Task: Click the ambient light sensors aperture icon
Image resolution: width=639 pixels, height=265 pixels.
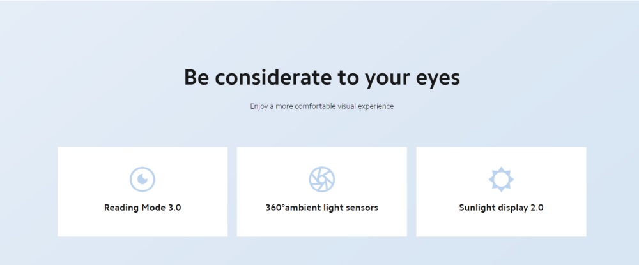Action: point(321,180)
